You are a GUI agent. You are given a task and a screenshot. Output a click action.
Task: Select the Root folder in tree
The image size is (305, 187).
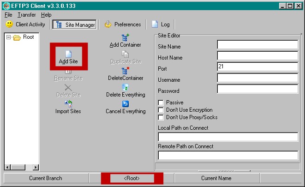point(28,37)
